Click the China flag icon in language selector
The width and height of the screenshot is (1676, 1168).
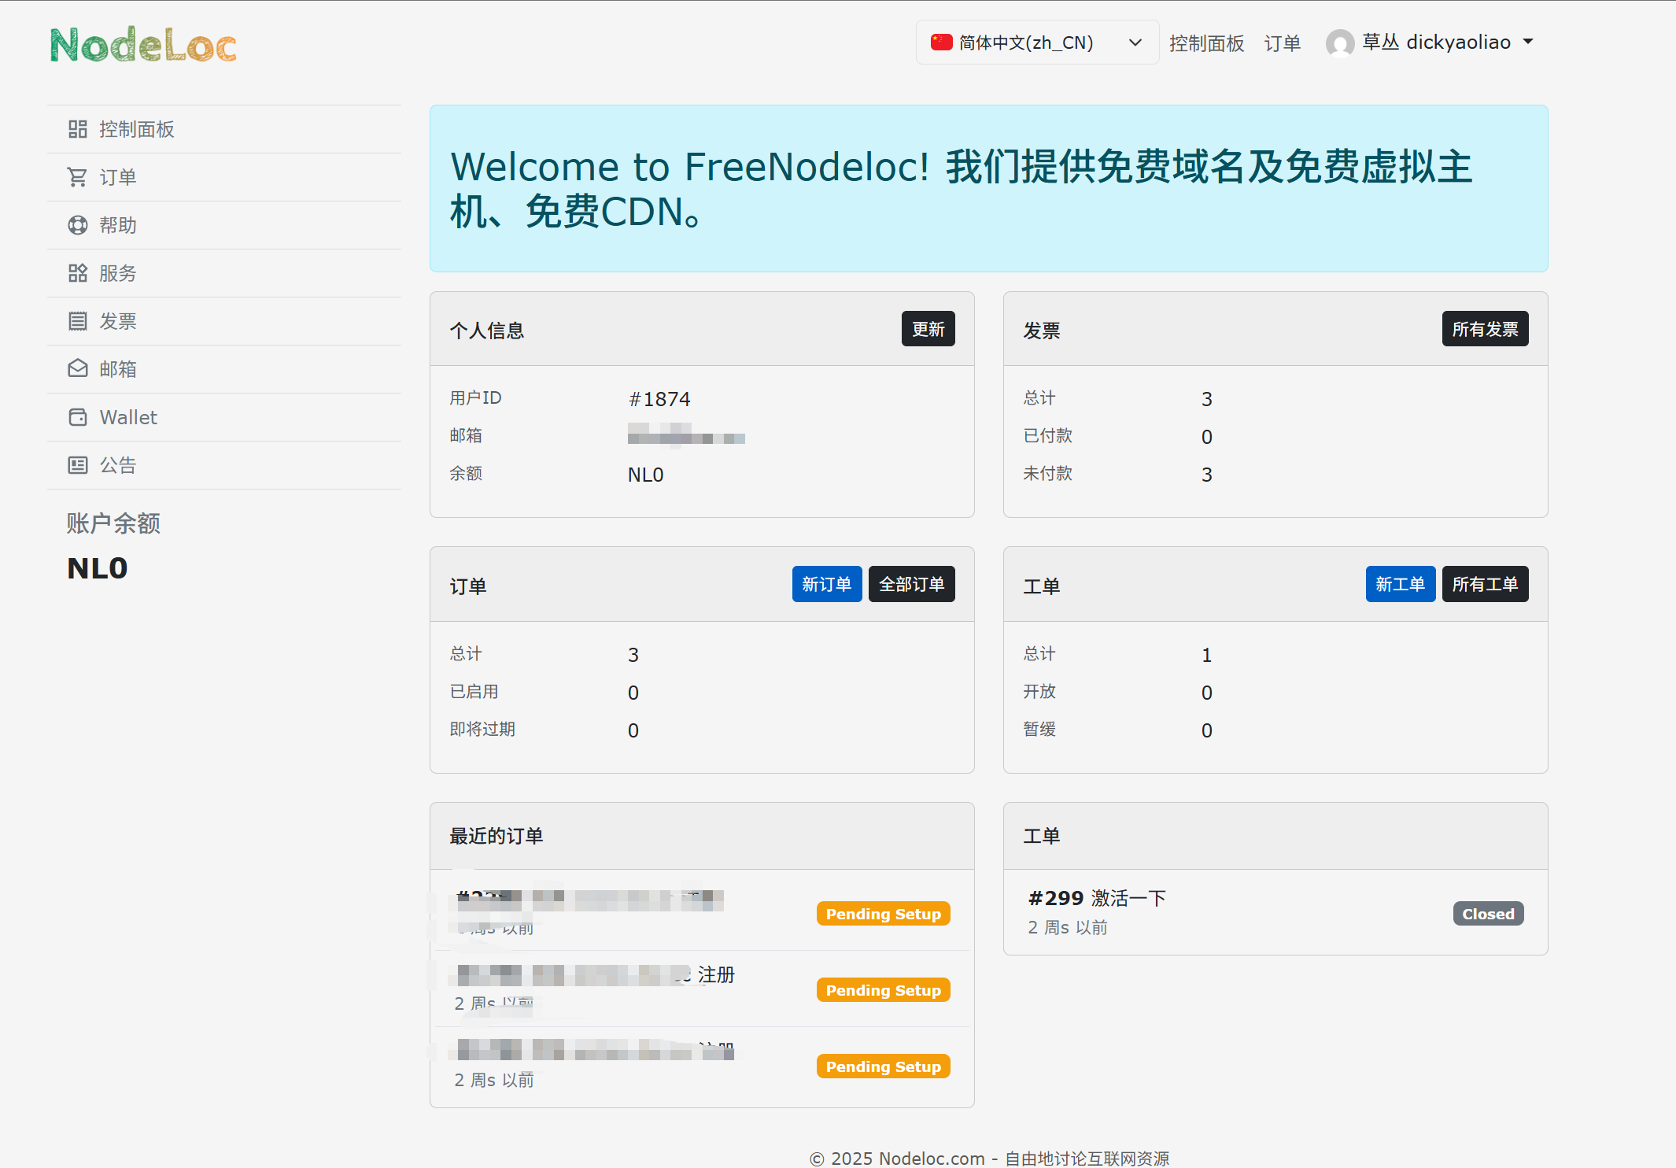[x=941, y=42]
